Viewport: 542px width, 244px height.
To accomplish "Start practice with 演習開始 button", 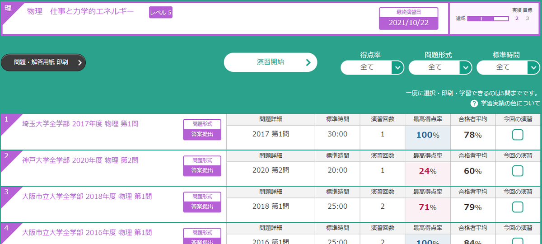I will point(271,62).
